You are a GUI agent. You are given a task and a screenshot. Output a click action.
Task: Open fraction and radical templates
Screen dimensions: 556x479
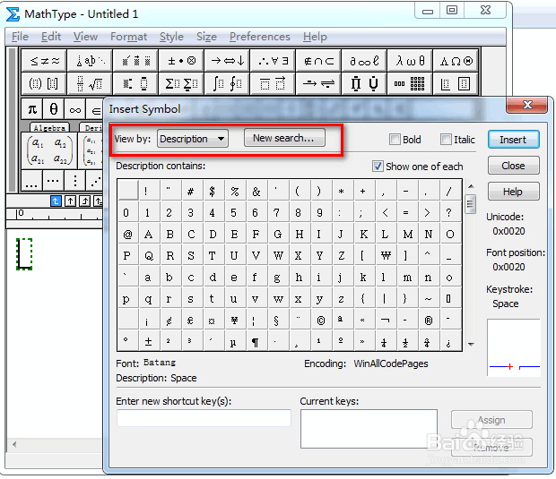tap(90, 83)
